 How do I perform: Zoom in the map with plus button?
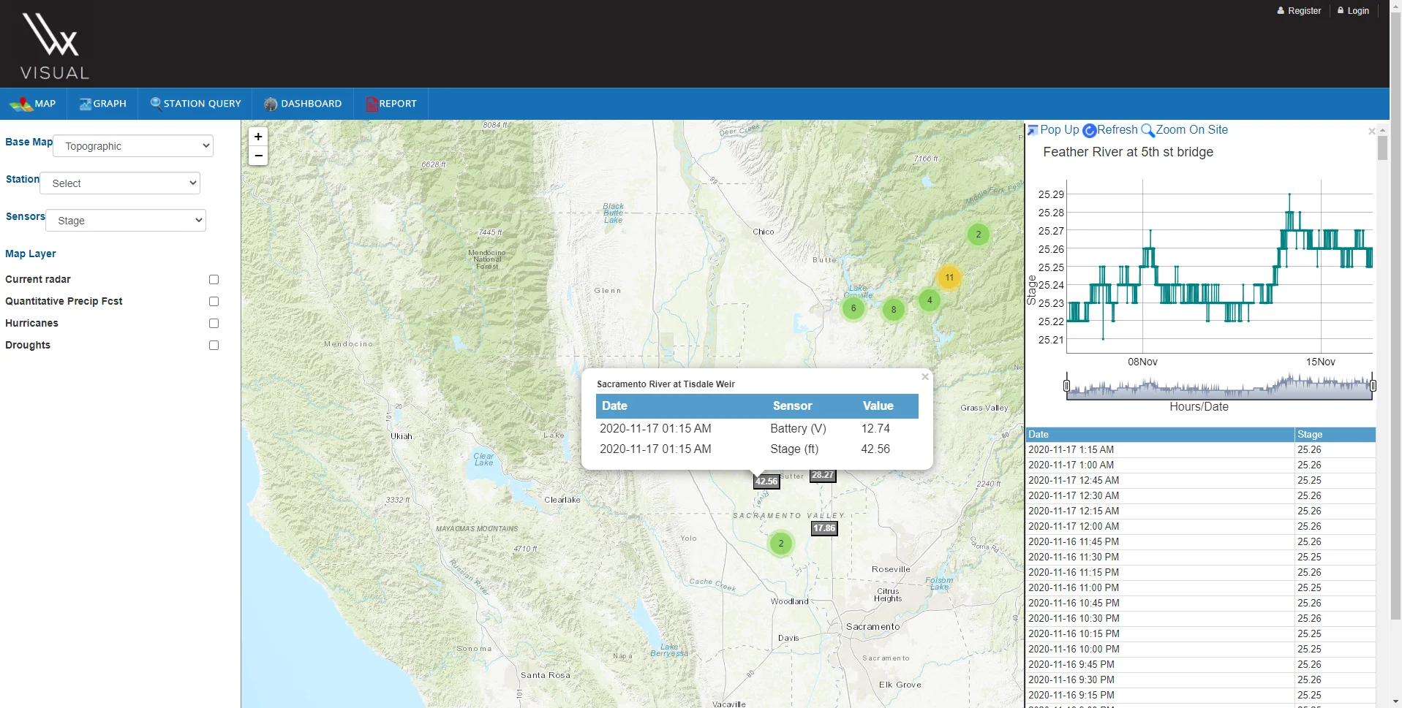coord(258,137)
